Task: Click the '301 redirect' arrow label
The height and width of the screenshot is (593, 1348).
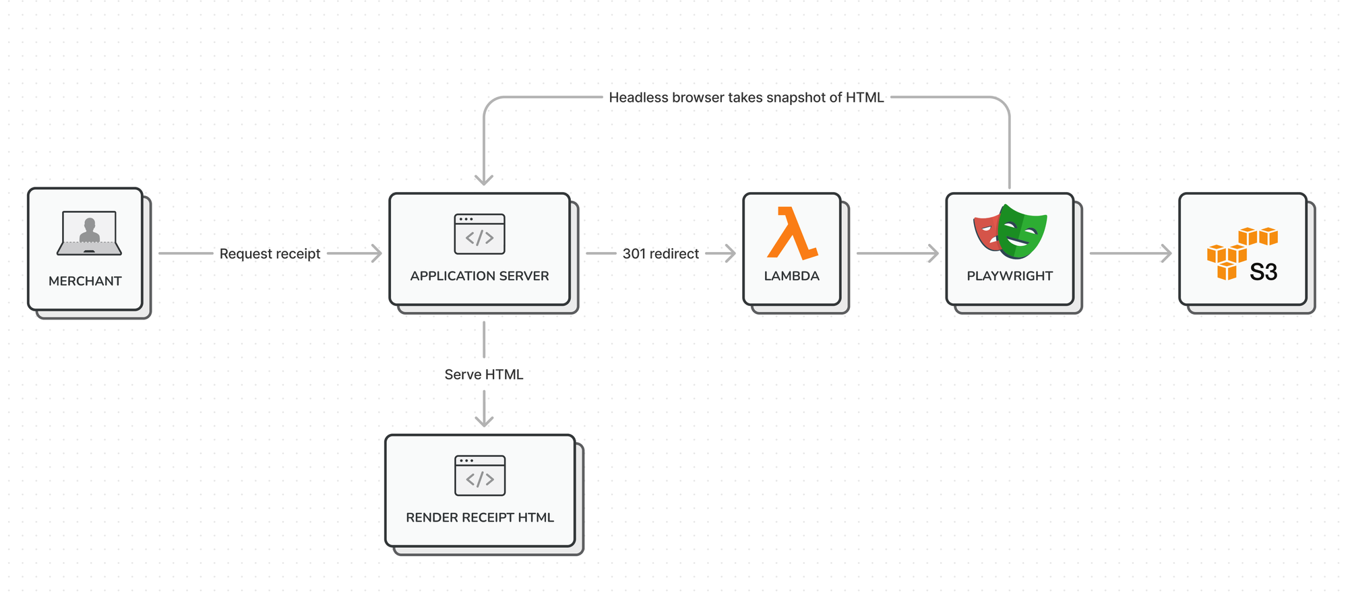Action: 661,254
